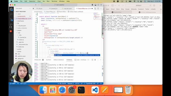
Task: Open the Terminal menu in menu bar
Action: coord(54,1)
